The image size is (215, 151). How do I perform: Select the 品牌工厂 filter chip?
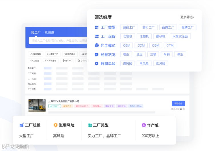[168, 27]
